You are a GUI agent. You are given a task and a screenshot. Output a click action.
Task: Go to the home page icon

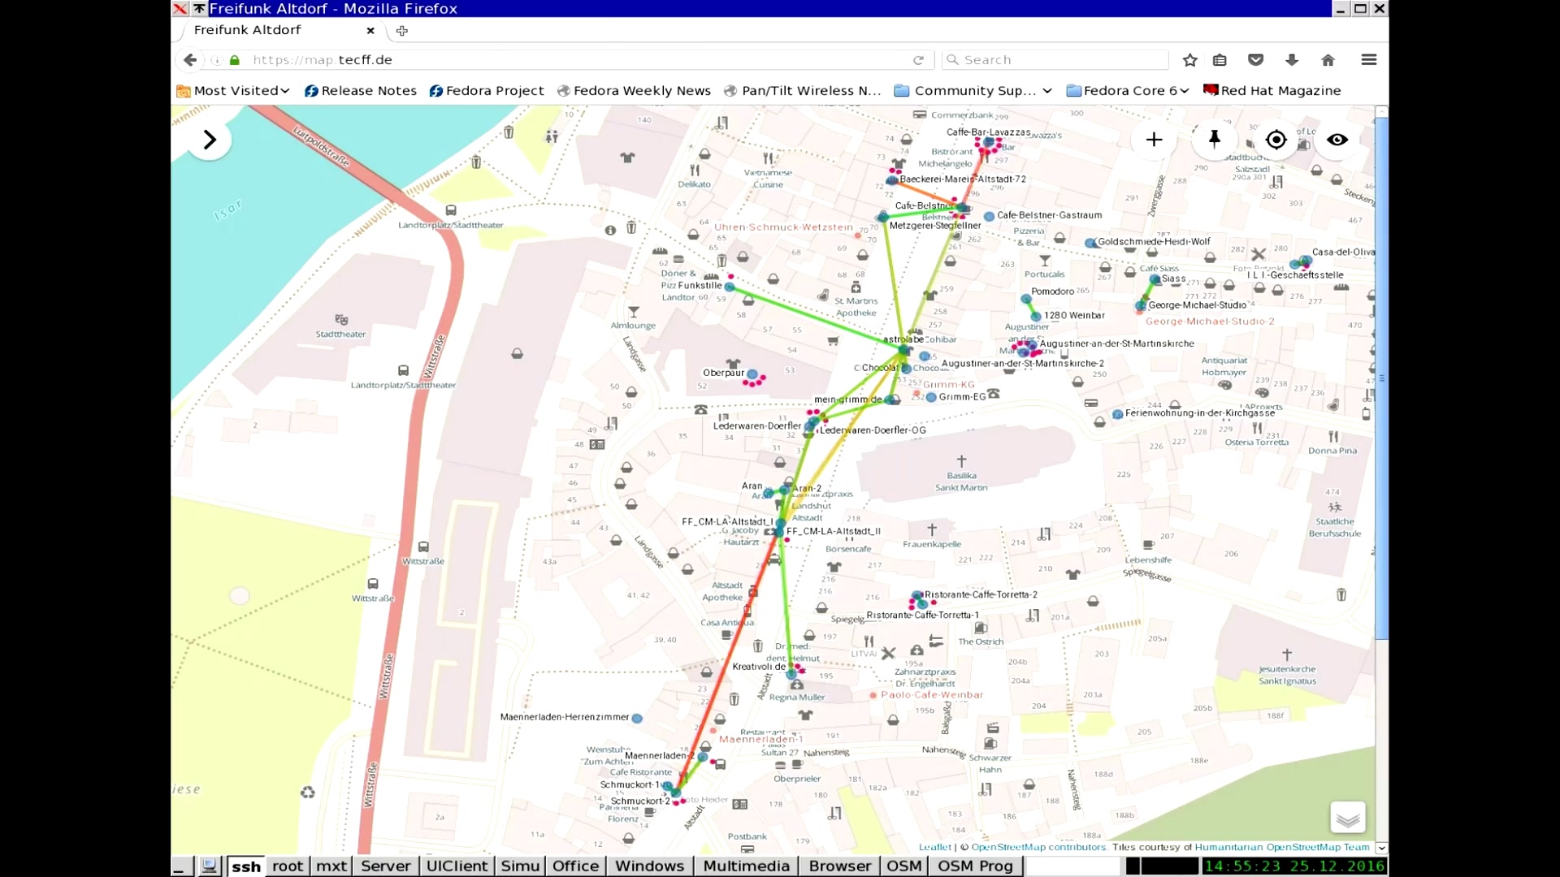pyautogui.click(x=1328, y=60)
